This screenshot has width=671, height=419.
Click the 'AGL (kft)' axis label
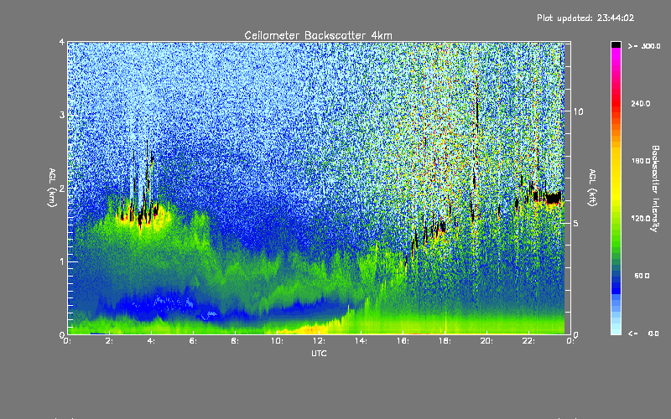[592, 188]
